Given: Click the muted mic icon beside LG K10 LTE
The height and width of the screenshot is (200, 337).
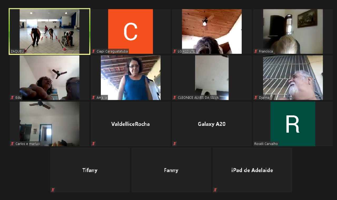Looking at the screenshot, I should pos(175,51).
